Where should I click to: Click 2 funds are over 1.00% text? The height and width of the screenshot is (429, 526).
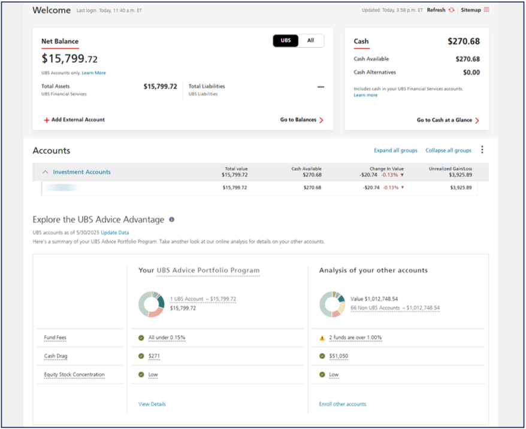355,337
